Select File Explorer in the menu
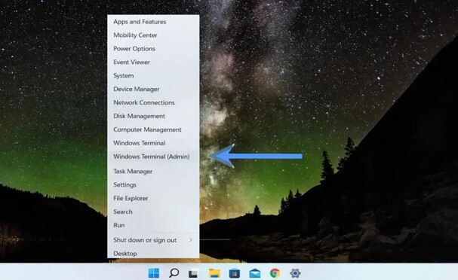This screenshot has width=458, height=280. point(153,198)
